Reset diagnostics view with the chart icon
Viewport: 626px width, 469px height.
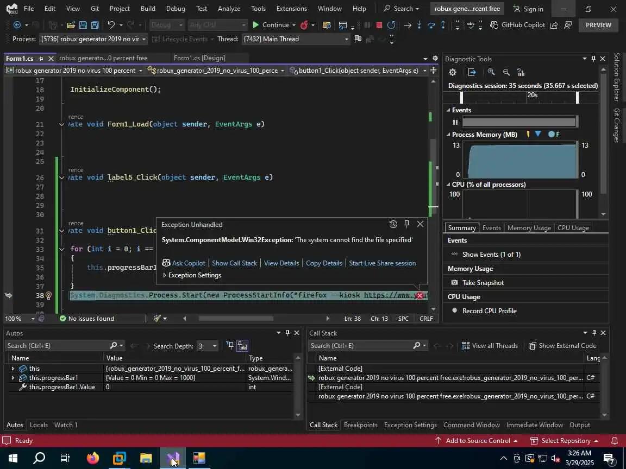tap(521, 72)
